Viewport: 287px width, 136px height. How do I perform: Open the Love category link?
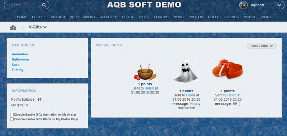pyautogui.click(x=15, y=65)
